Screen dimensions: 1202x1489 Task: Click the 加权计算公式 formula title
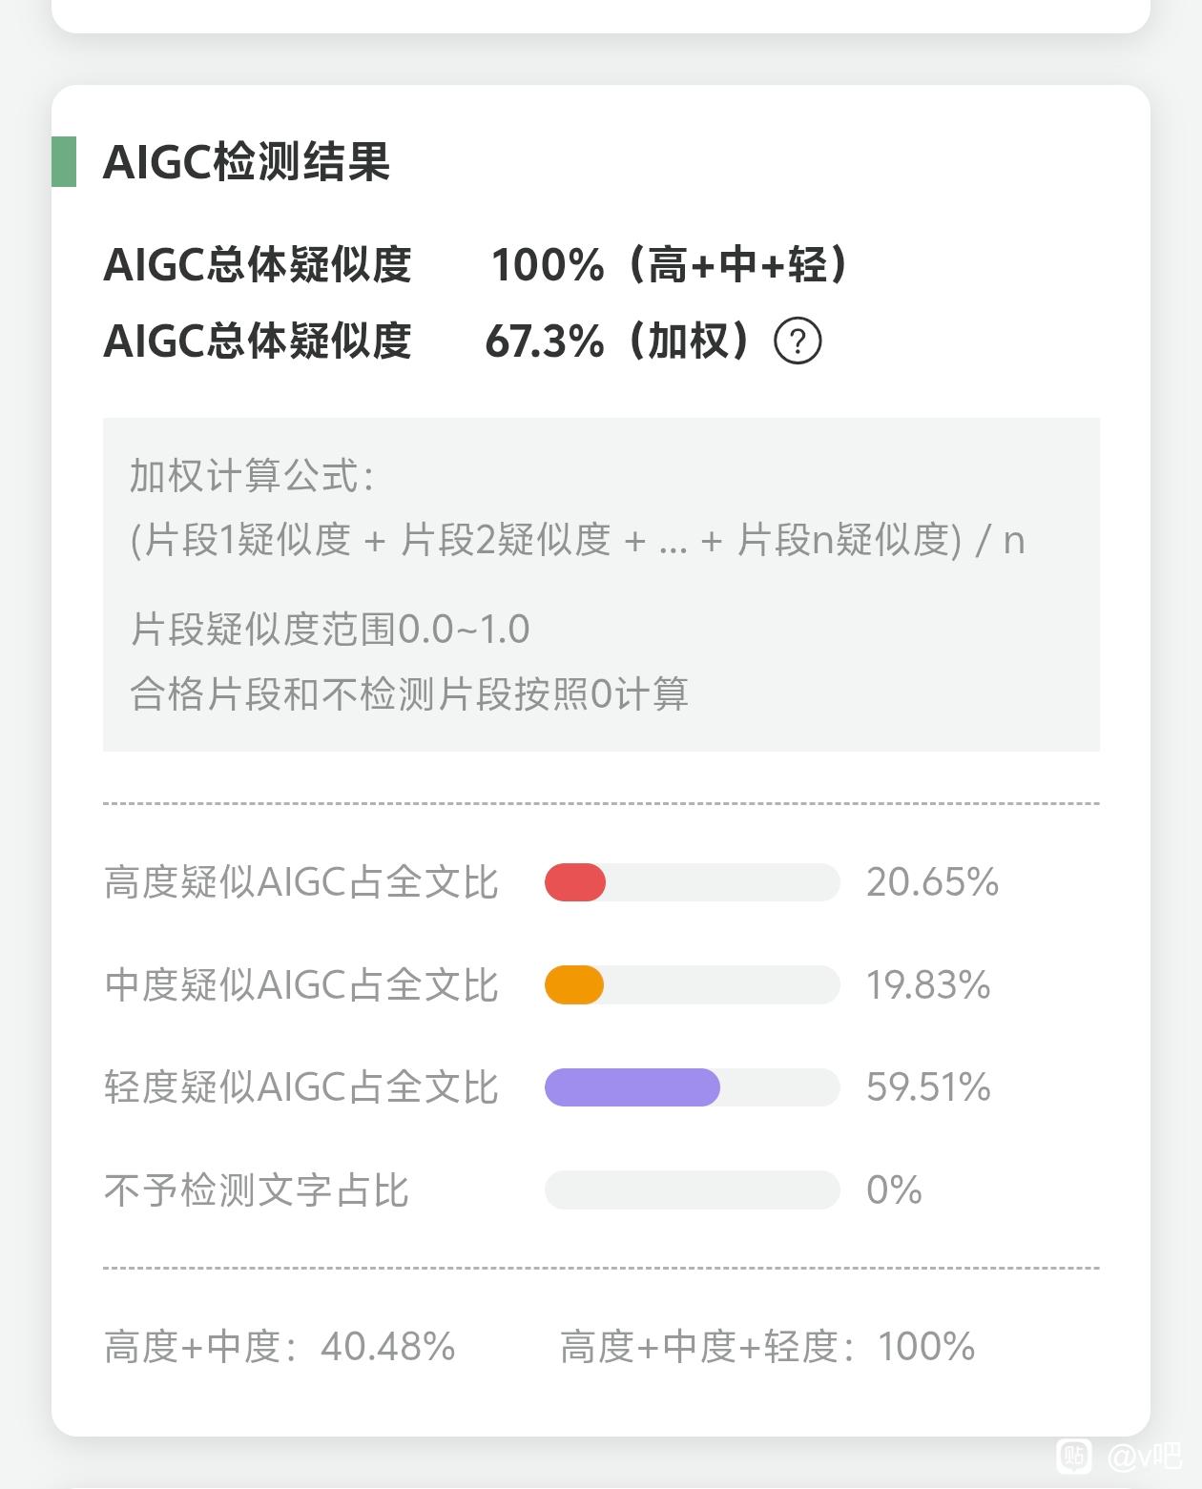pos(252,475)
